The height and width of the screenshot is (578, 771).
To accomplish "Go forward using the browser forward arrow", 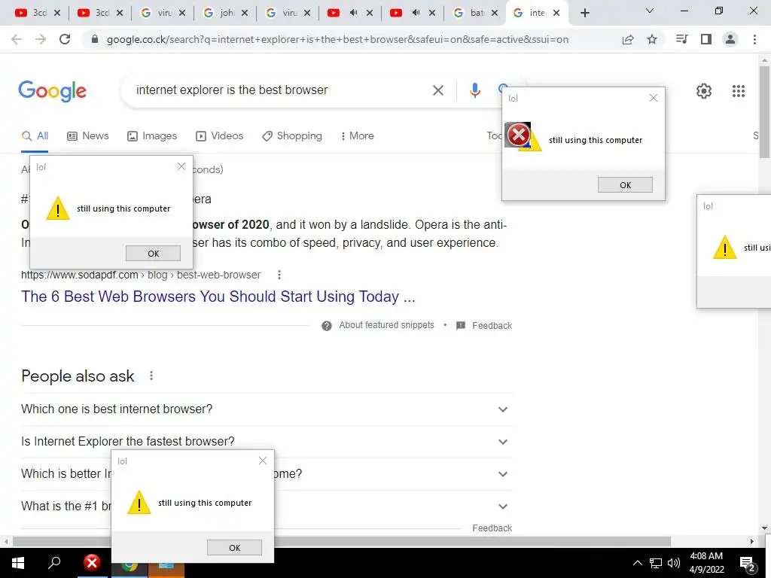I will pos(41,39).
